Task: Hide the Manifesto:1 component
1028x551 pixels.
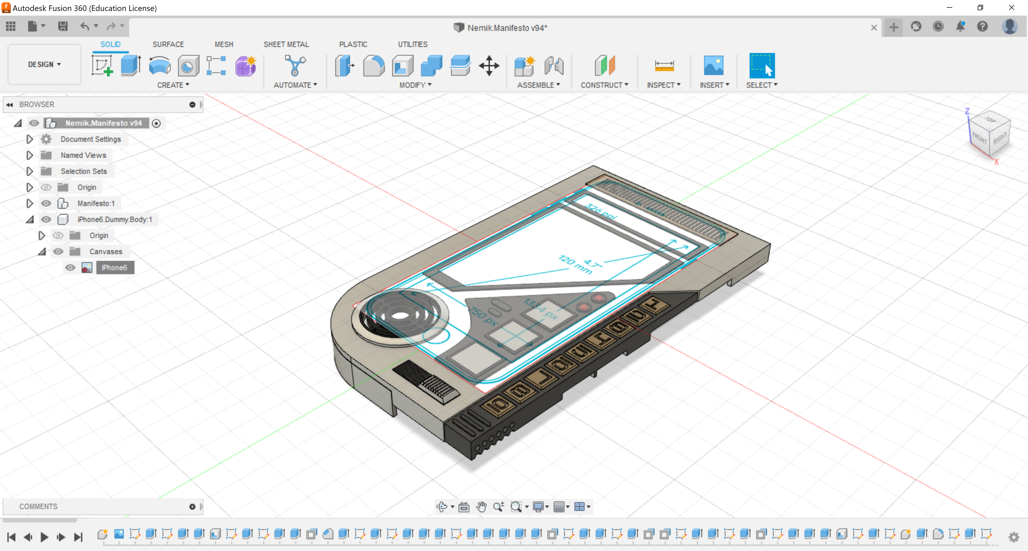Action: tap(46, 203)
